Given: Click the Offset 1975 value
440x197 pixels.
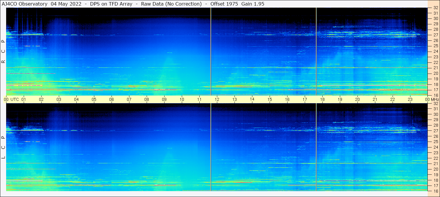Looking at the screenshot, I should pos(224,4).
